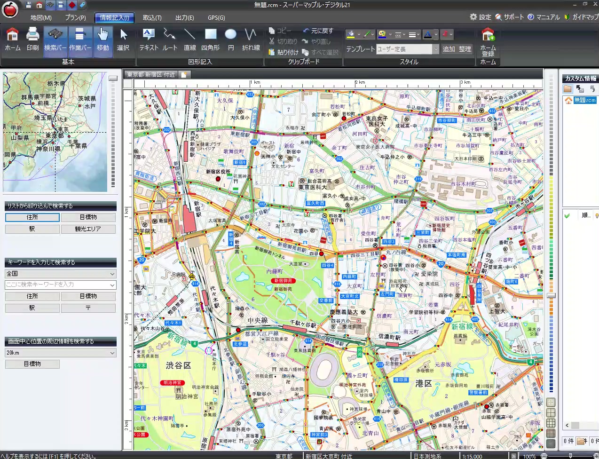Click Undo (元に戻す) in clipboard group
Screen dimensions: 599x459
318,31
